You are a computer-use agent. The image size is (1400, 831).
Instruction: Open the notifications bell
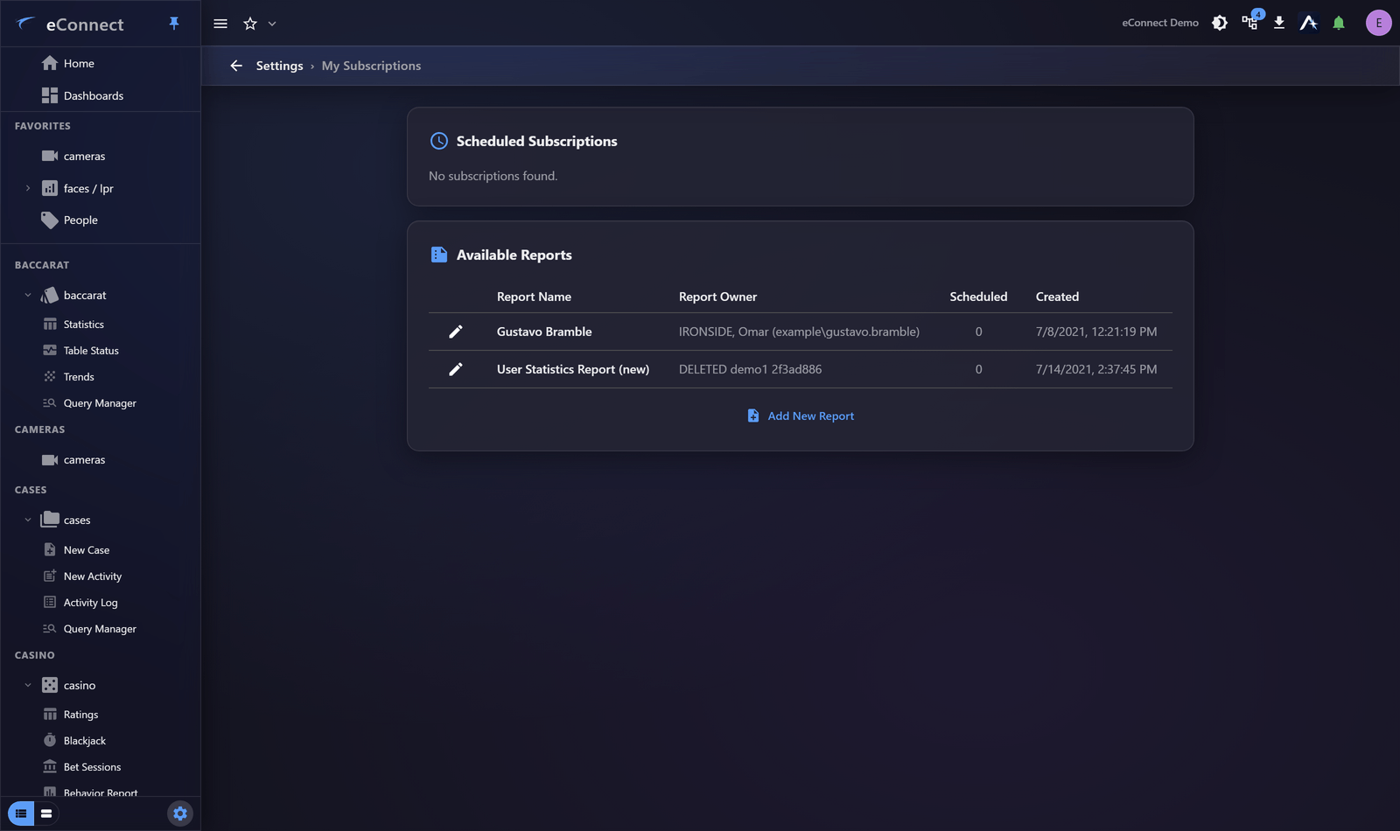(x=1339, y=23)
